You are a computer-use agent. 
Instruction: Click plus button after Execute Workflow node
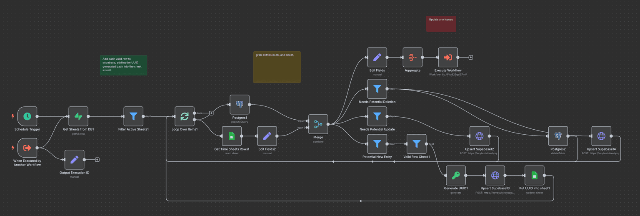coord(471,58)
